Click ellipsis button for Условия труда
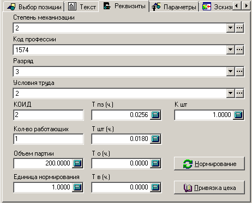252x203 pixels. pyautogui.click(x=239, y=93)
